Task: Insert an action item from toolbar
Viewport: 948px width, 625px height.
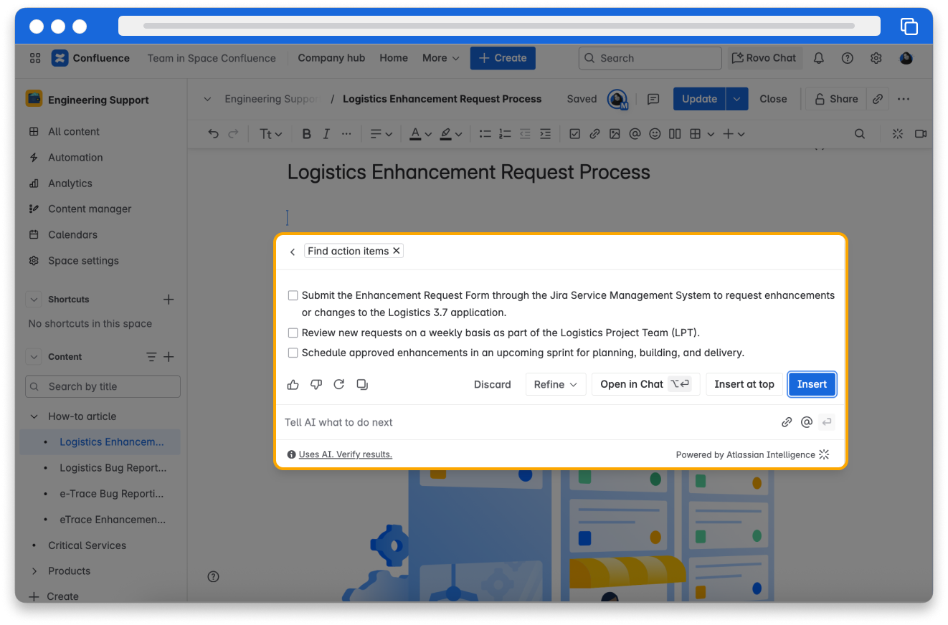Action: 574,133
